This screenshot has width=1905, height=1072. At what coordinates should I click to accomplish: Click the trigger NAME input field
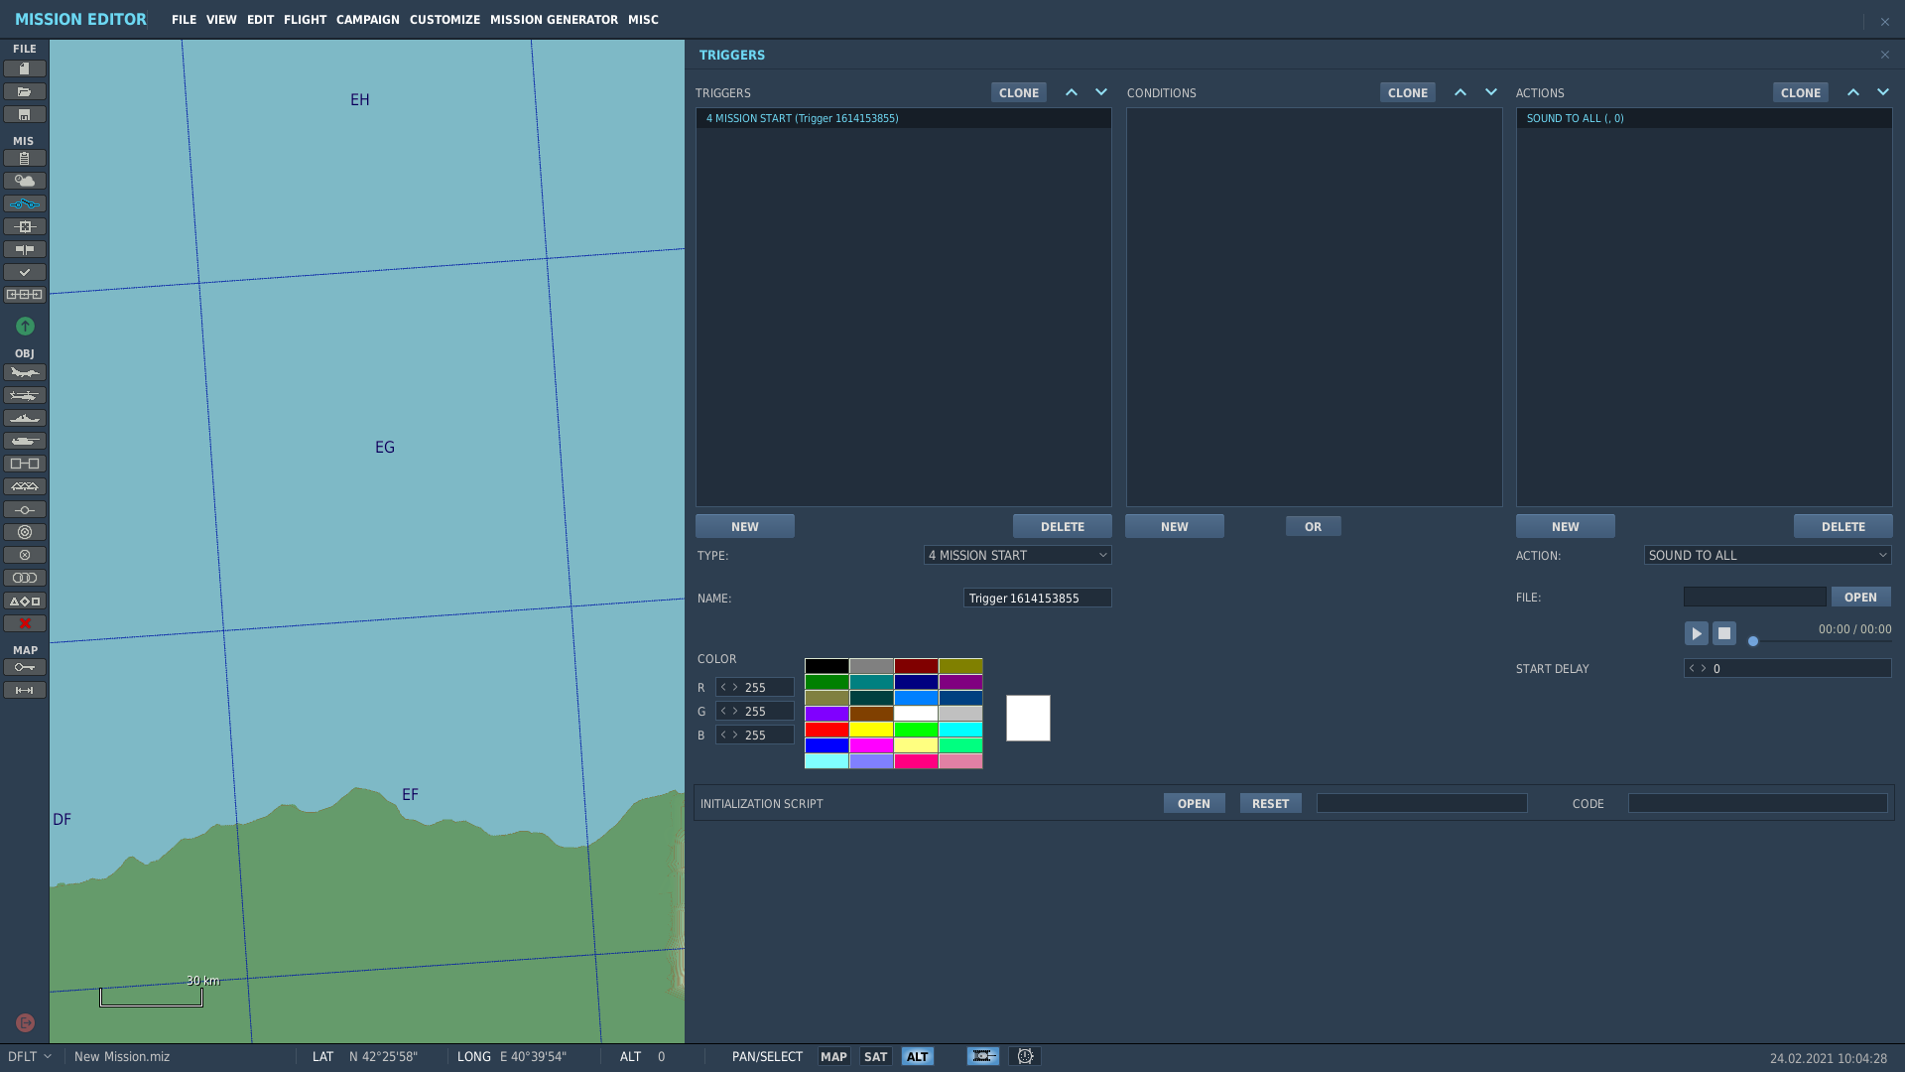pyautogui.click(x=1037, y=598)
